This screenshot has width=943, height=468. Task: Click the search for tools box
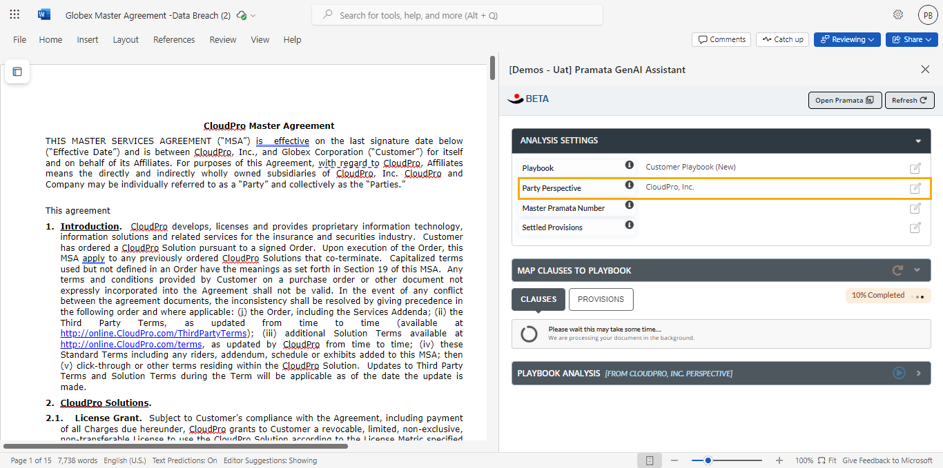click(x=457, y=15)
